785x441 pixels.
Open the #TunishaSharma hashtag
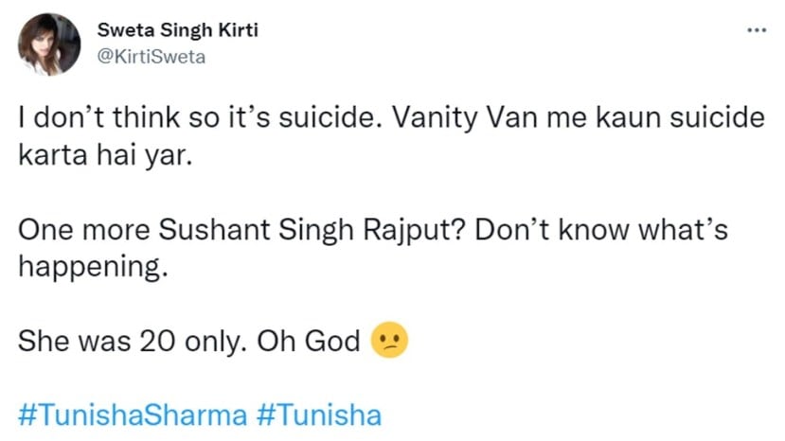(x=133, y=415)
